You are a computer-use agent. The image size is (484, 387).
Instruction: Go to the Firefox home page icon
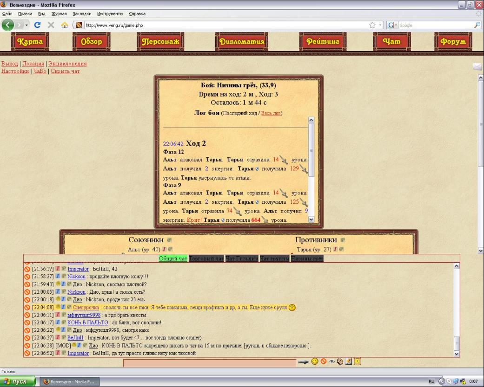pos(65,25)
